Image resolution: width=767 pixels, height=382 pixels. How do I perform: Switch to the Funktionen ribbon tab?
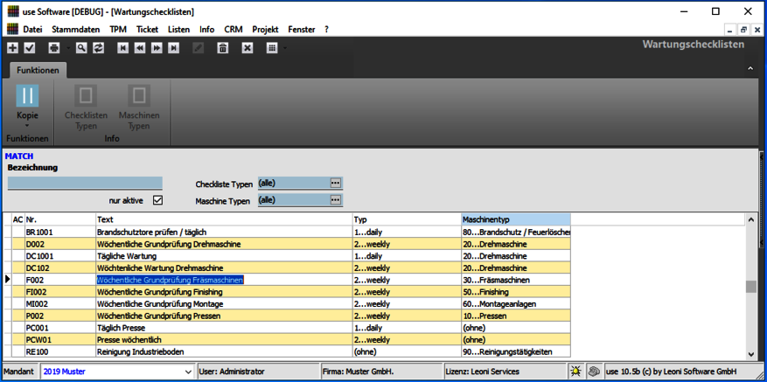38,70
